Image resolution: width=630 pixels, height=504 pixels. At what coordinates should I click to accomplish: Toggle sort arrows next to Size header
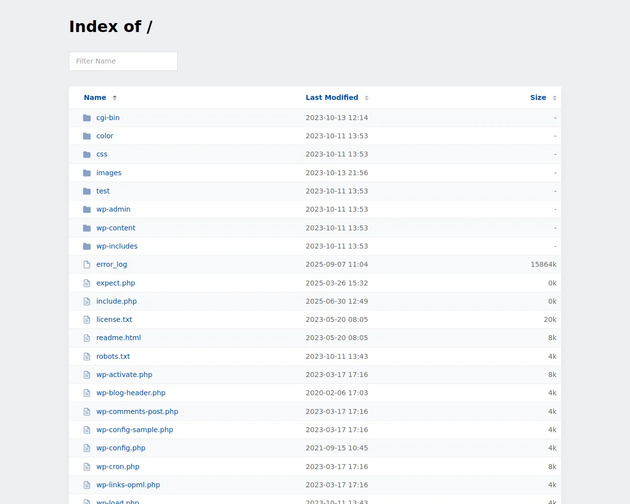(555, 98)
